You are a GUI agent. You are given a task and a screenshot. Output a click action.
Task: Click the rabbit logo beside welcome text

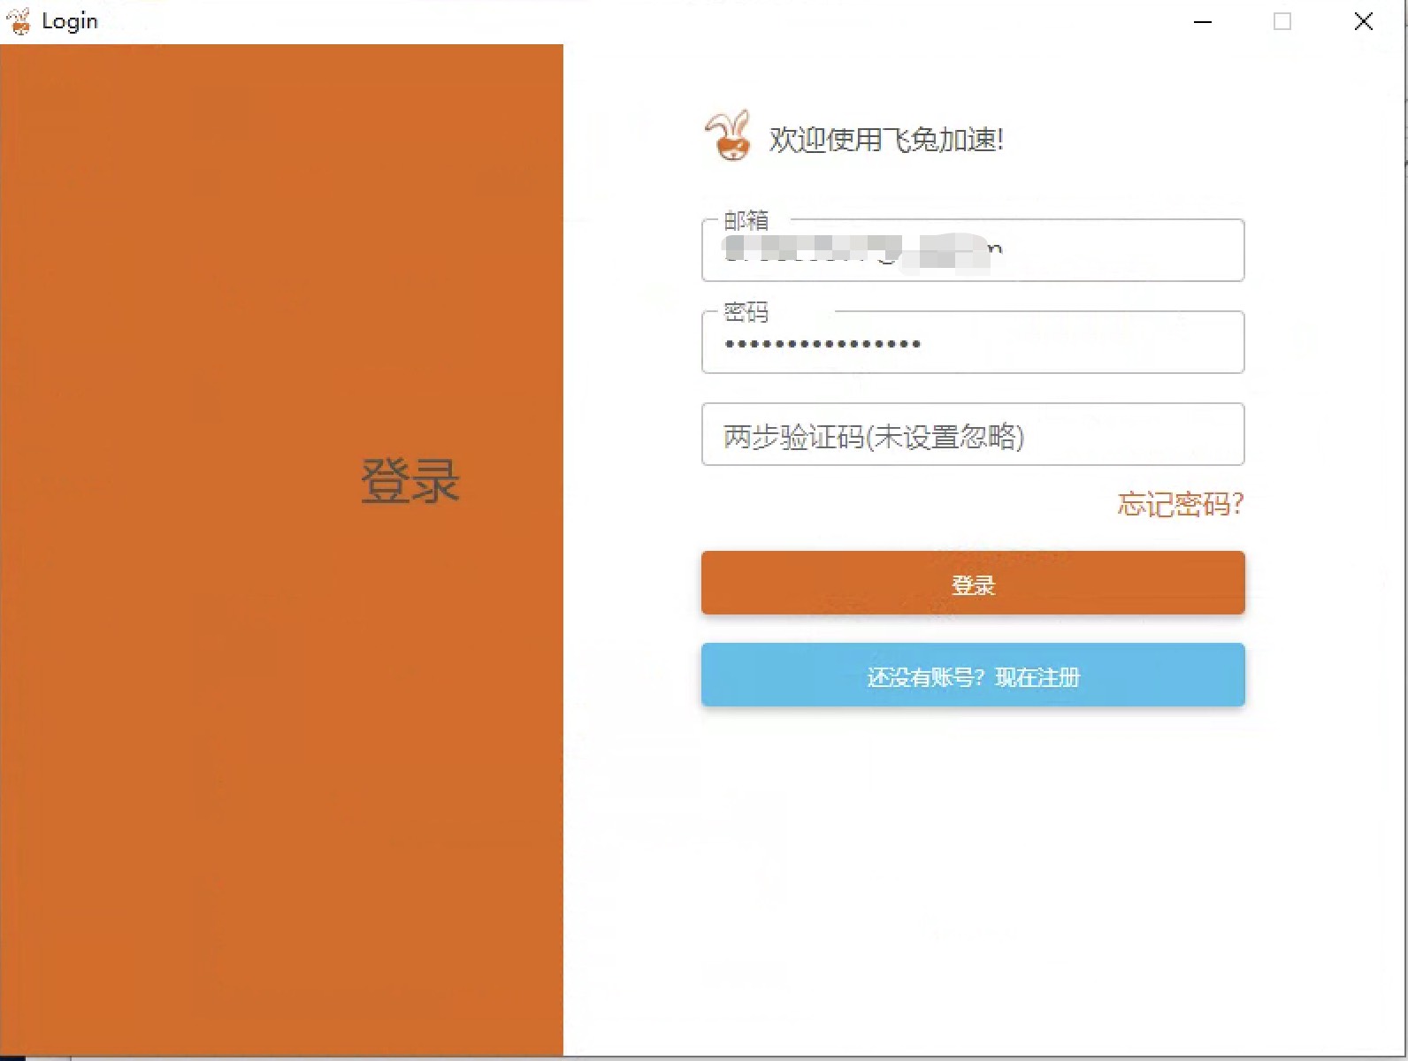tap(728, 135)
